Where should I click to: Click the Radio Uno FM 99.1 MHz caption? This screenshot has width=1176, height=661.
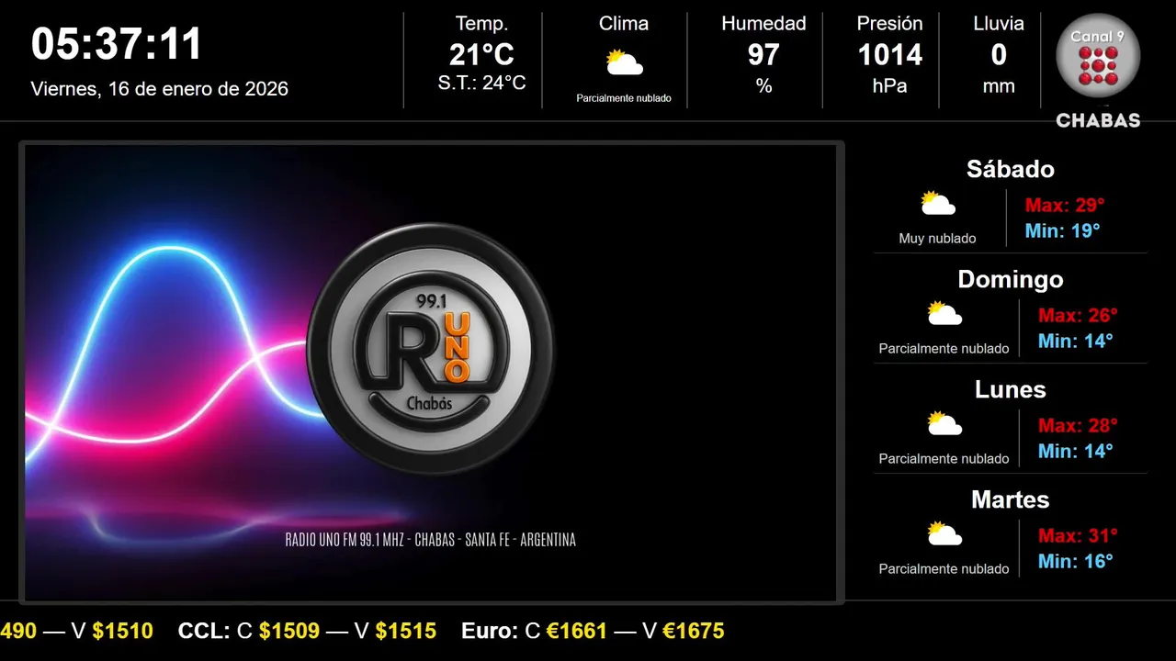pyautogui.click(x=431, y=540)
